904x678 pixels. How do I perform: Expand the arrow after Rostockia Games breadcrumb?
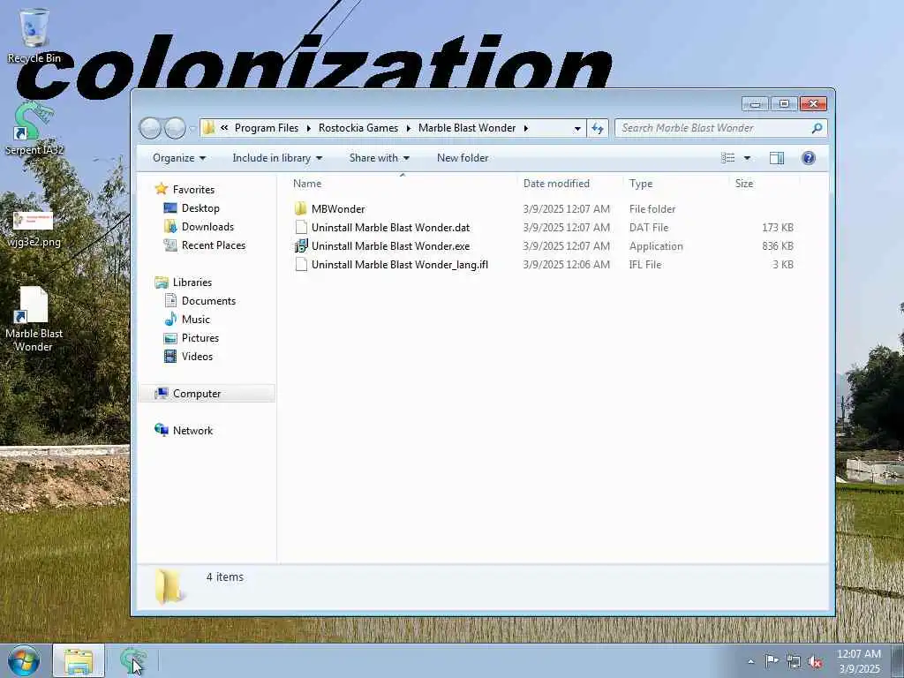click(x=408, y=128)
